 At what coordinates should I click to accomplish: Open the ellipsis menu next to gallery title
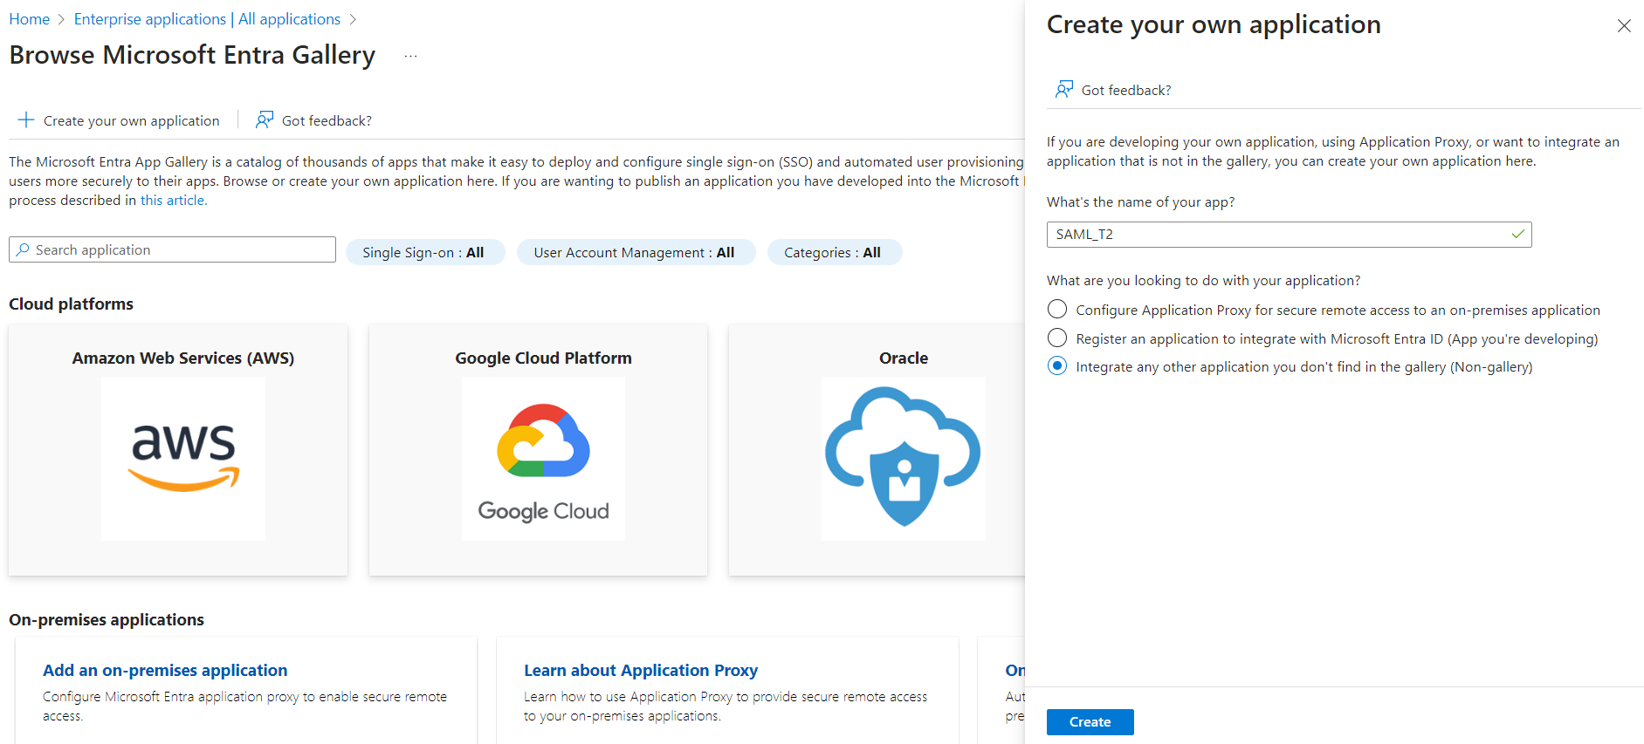pos(411,56)
